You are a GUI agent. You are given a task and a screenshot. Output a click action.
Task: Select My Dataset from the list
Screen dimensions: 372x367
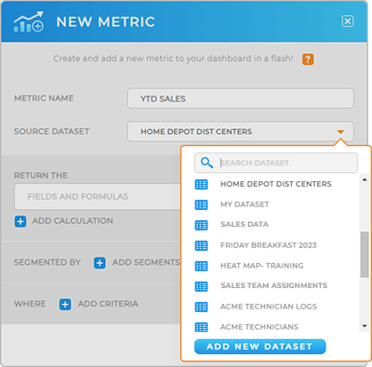coord(245,204)
